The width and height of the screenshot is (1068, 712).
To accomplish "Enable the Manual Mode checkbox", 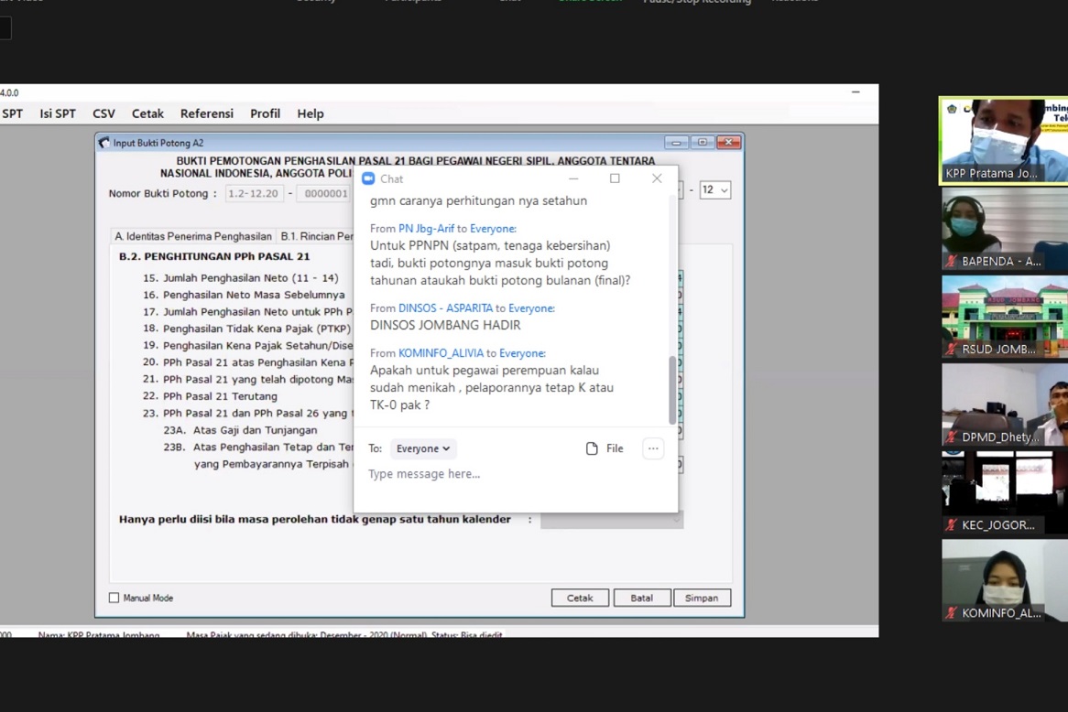I will [x=114, y=598].
